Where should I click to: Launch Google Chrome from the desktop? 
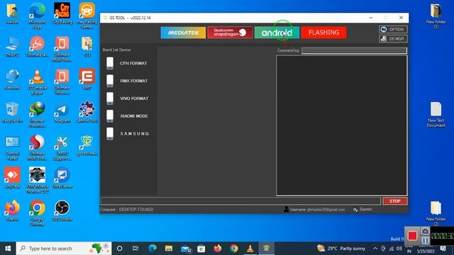37,213
